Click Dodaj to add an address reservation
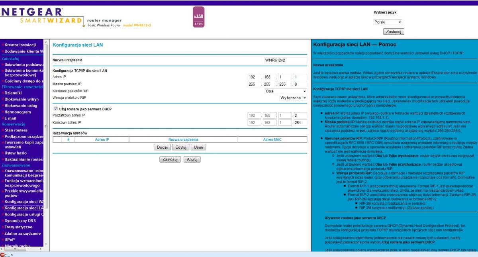The width and height of the screenshot is (478, 257). coord(162,147)
